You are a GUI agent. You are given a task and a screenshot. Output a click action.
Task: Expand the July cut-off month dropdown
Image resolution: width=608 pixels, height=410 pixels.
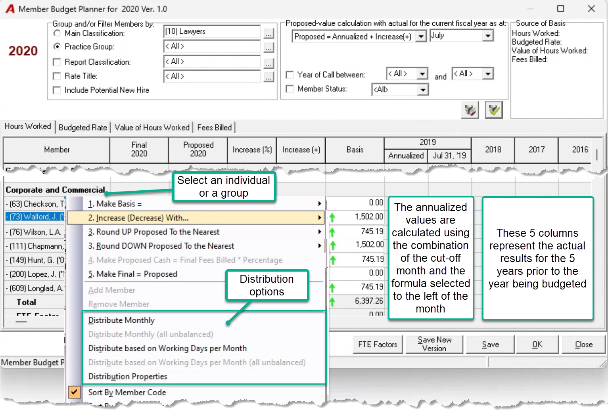point(488,36)
